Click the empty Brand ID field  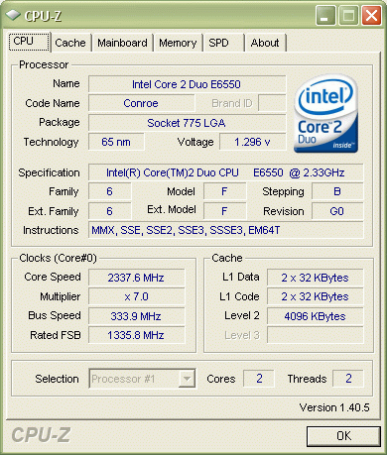coord(272,103)
